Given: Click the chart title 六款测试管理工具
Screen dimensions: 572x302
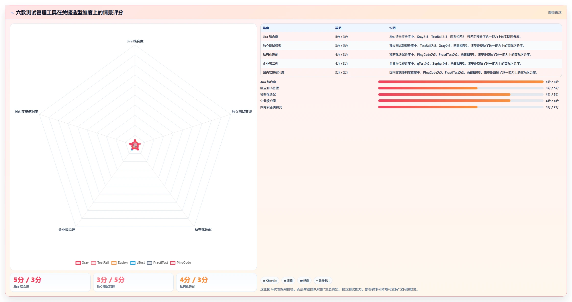Looking at the screenshot, I should [x=69, y=13].
